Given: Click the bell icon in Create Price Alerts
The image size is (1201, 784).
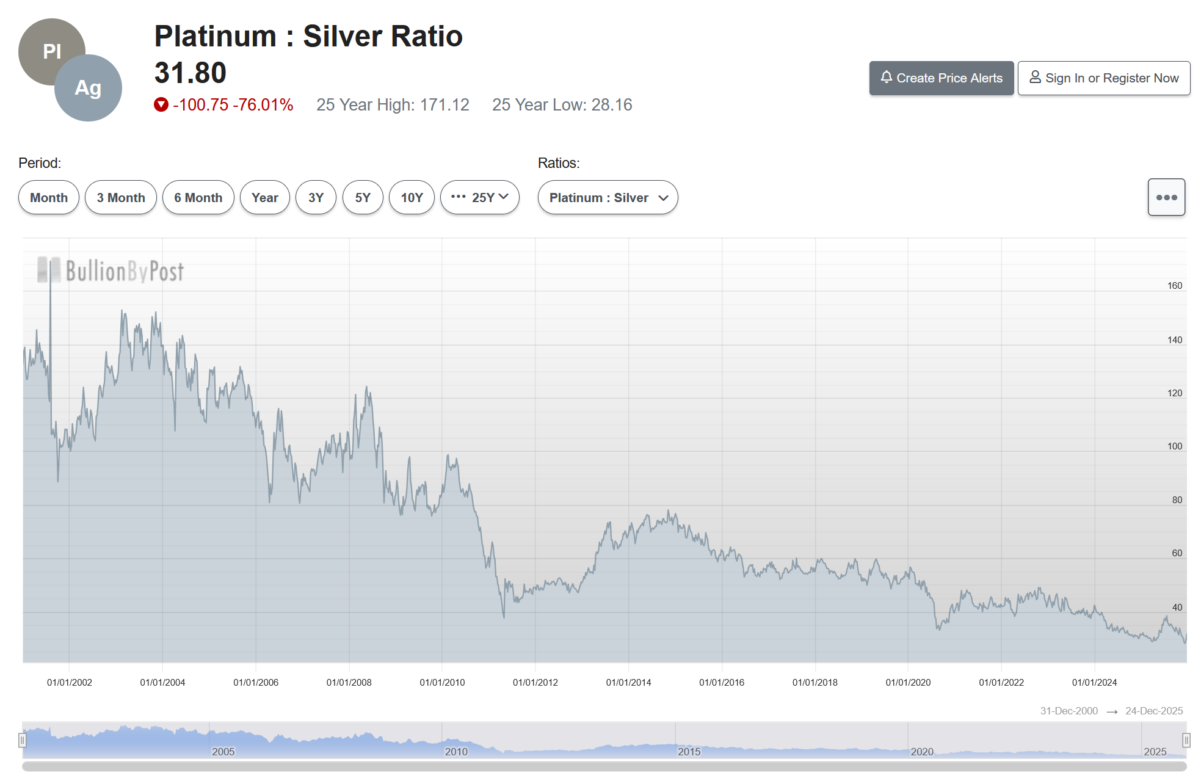Looking at the screenshot, I should click(x=887, y=78).
